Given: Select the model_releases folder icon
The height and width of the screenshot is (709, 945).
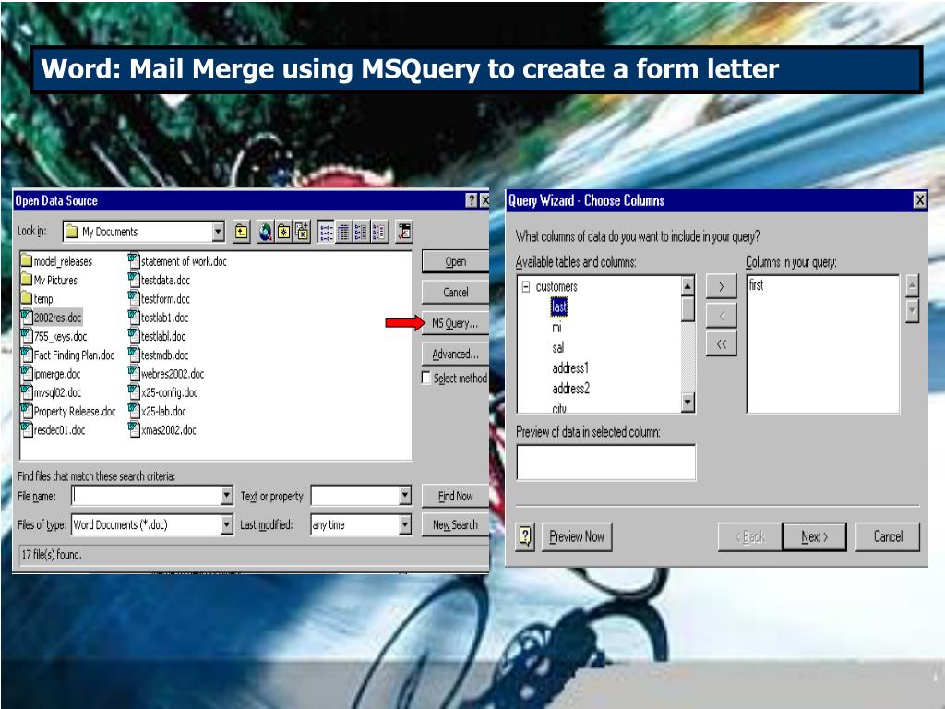Looking at the screenshot, I should pyautogui.click(x=26, y=260).
